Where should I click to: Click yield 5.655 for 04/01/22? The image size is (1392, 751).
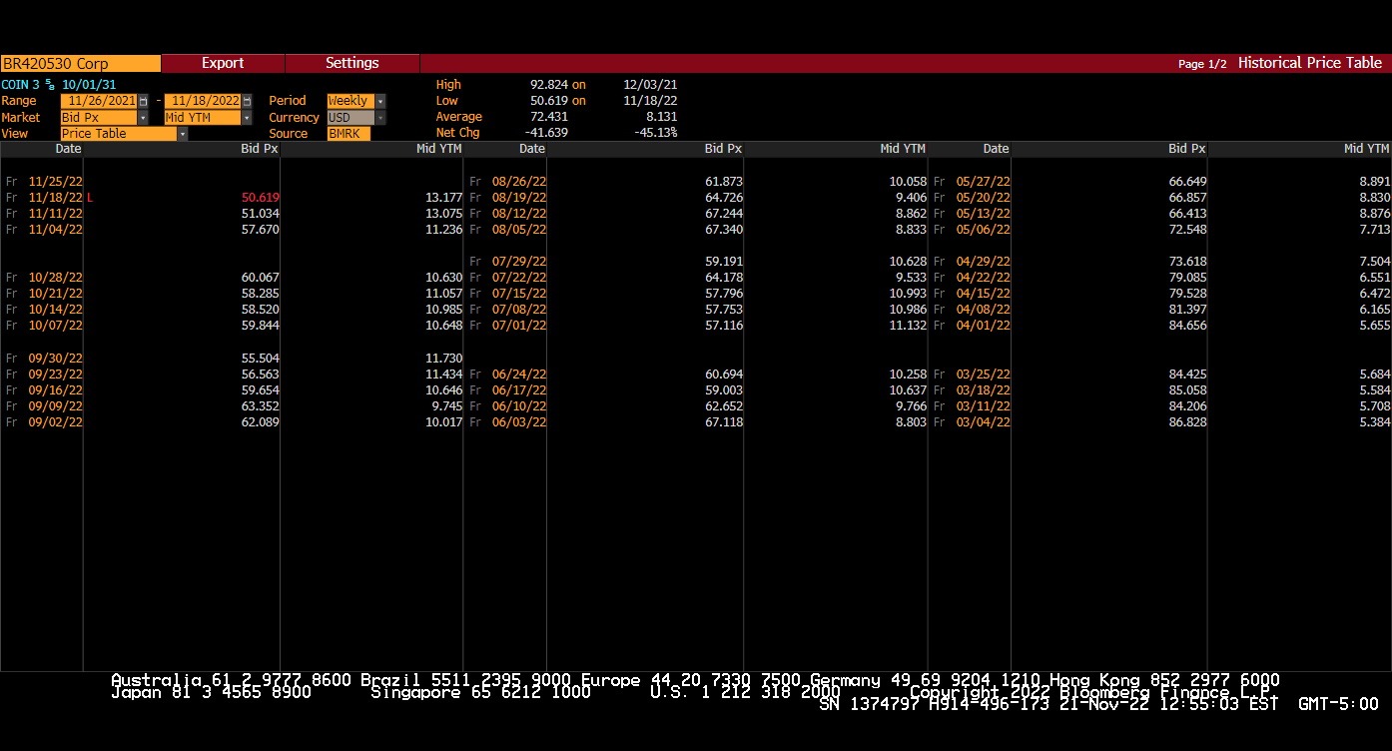click(1375, 326)
